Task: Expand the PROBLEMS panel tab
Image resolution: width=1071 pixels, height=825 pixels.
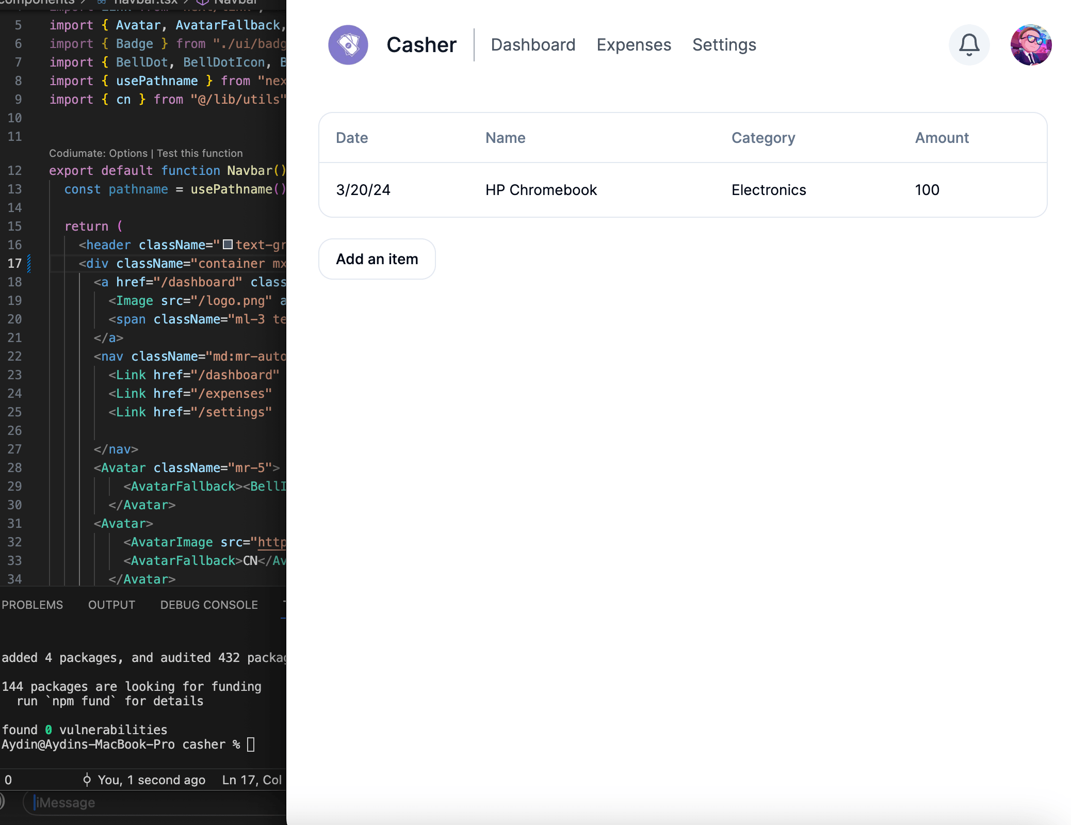Action: [x=32, y=604]
